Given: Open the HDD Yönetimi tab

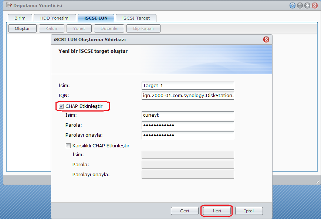Looking at the screenshot, I should point(55,18).
